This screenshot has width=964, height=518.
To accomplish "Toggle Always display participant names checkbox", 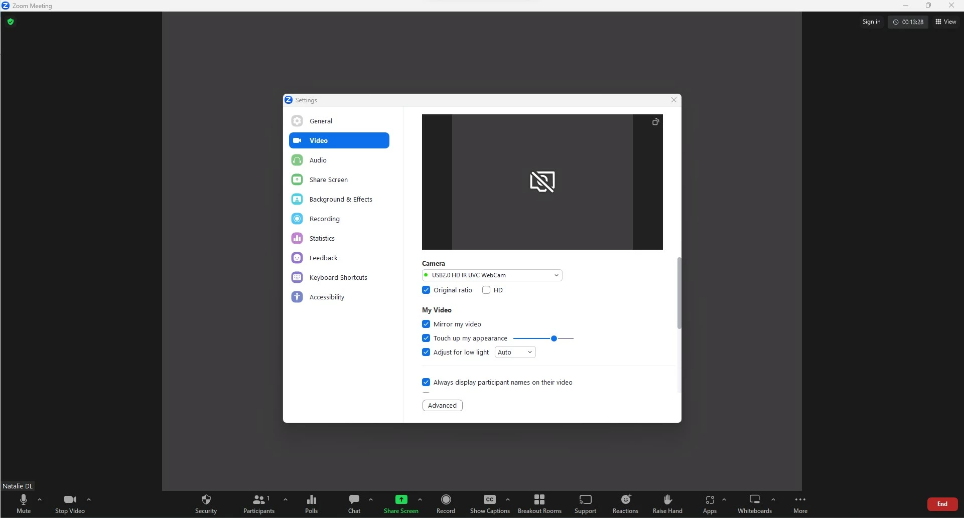I will coord(426,382).
